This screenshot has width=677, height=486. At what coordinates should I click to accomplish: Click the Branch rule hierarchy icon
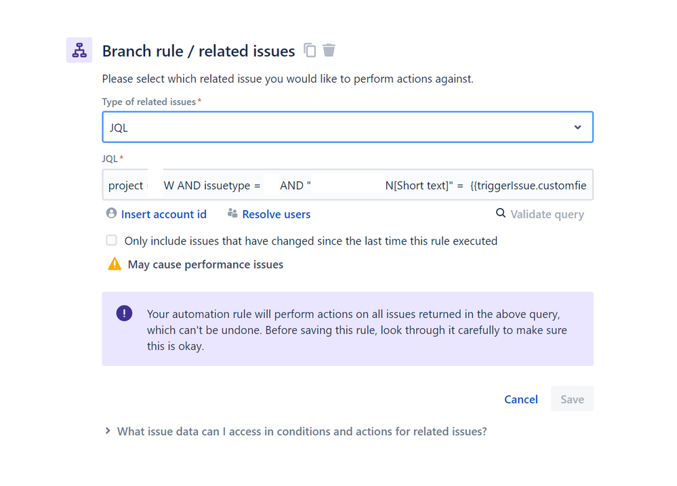[x=79, y=50]
